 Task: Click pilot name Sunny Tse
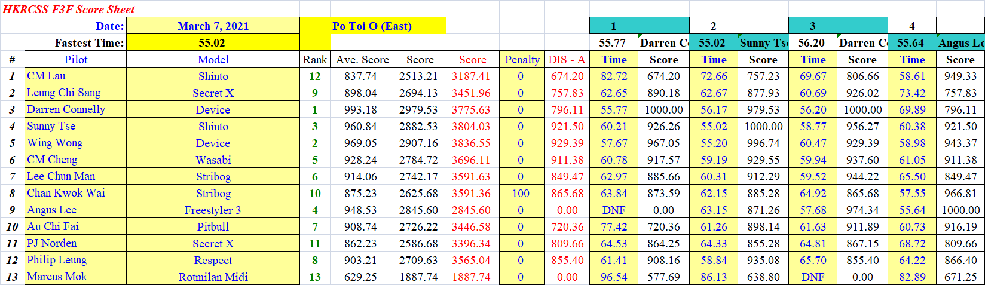(x=51, y=126)
